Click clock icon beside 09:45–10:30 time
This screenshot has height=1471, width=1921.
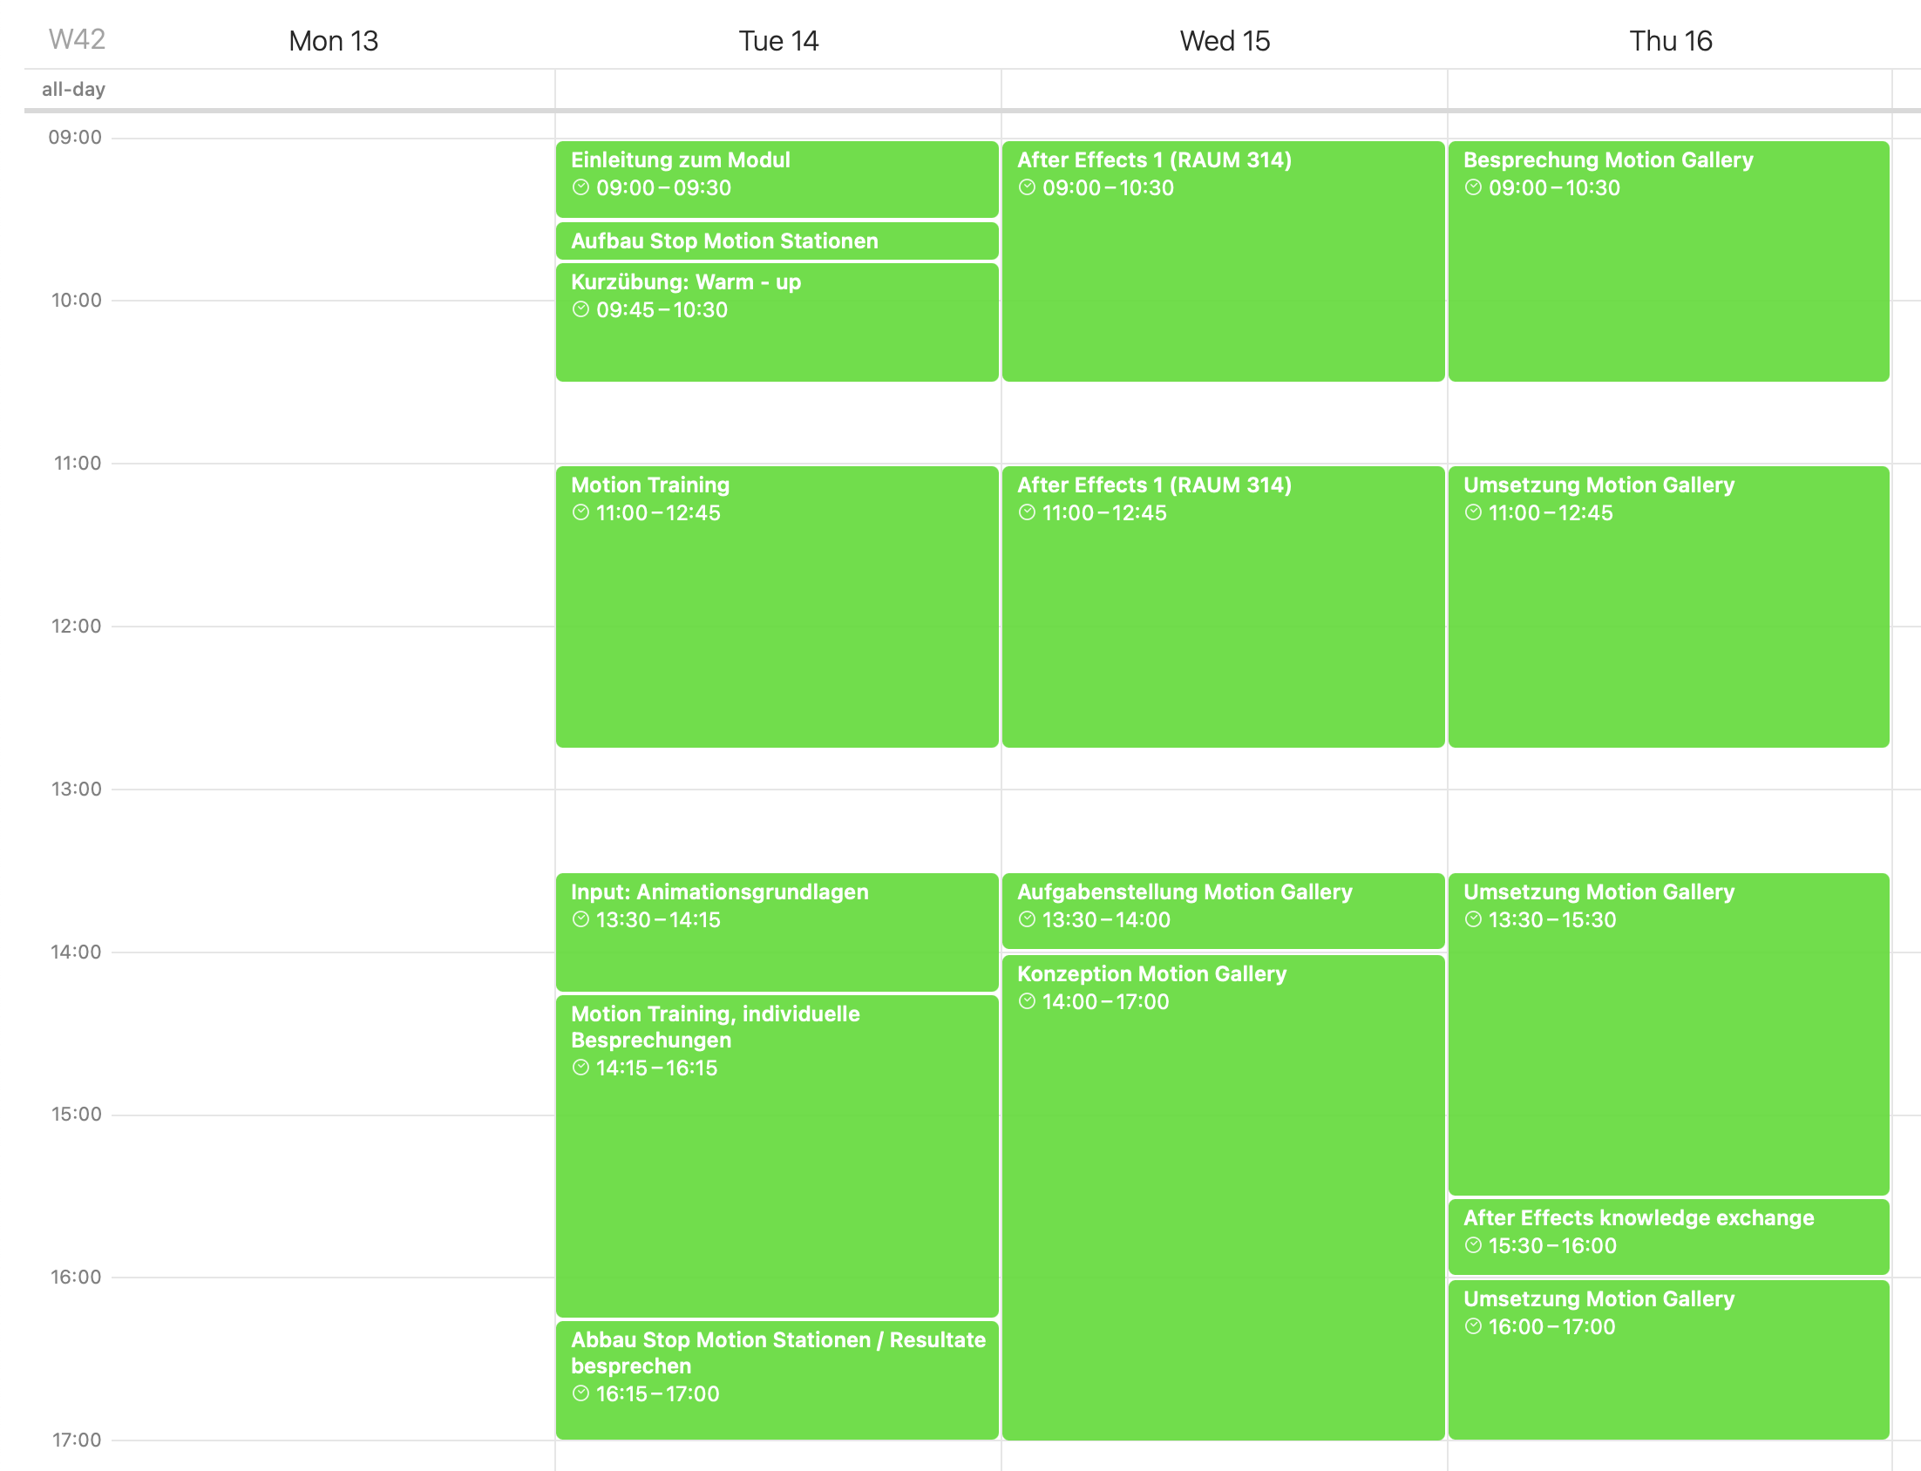coord(580,309)
